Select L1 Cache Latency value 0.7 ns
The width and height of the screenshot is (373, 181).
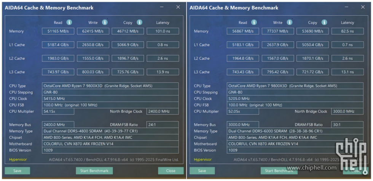[347, 44]
